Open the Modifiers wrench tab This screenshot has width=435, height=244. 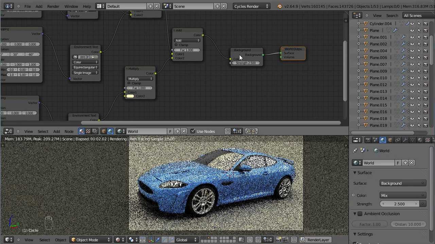(x=405, y=140)
